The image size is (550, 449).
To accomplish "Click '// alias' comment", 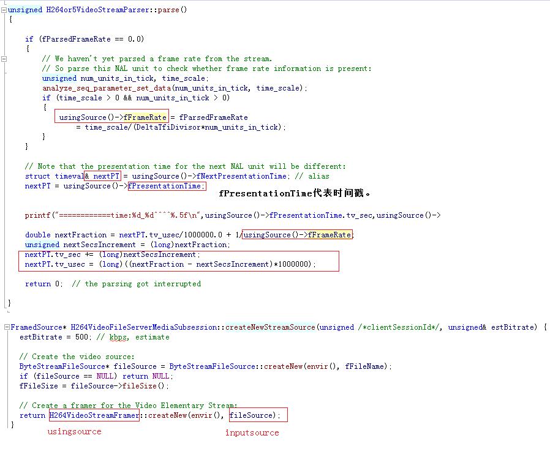I will point(312,176).
